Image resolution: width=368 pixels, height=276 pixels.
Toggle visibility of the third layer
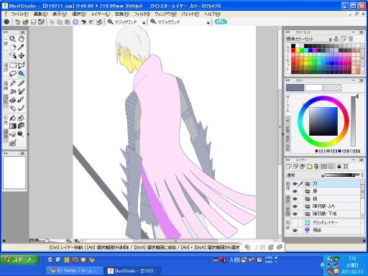(295, 198)
